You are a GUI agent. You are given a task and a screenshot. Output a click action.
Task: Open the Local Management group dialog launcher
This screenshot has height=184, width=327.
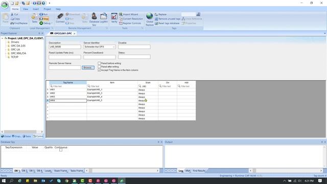click(x=52, y=28)
